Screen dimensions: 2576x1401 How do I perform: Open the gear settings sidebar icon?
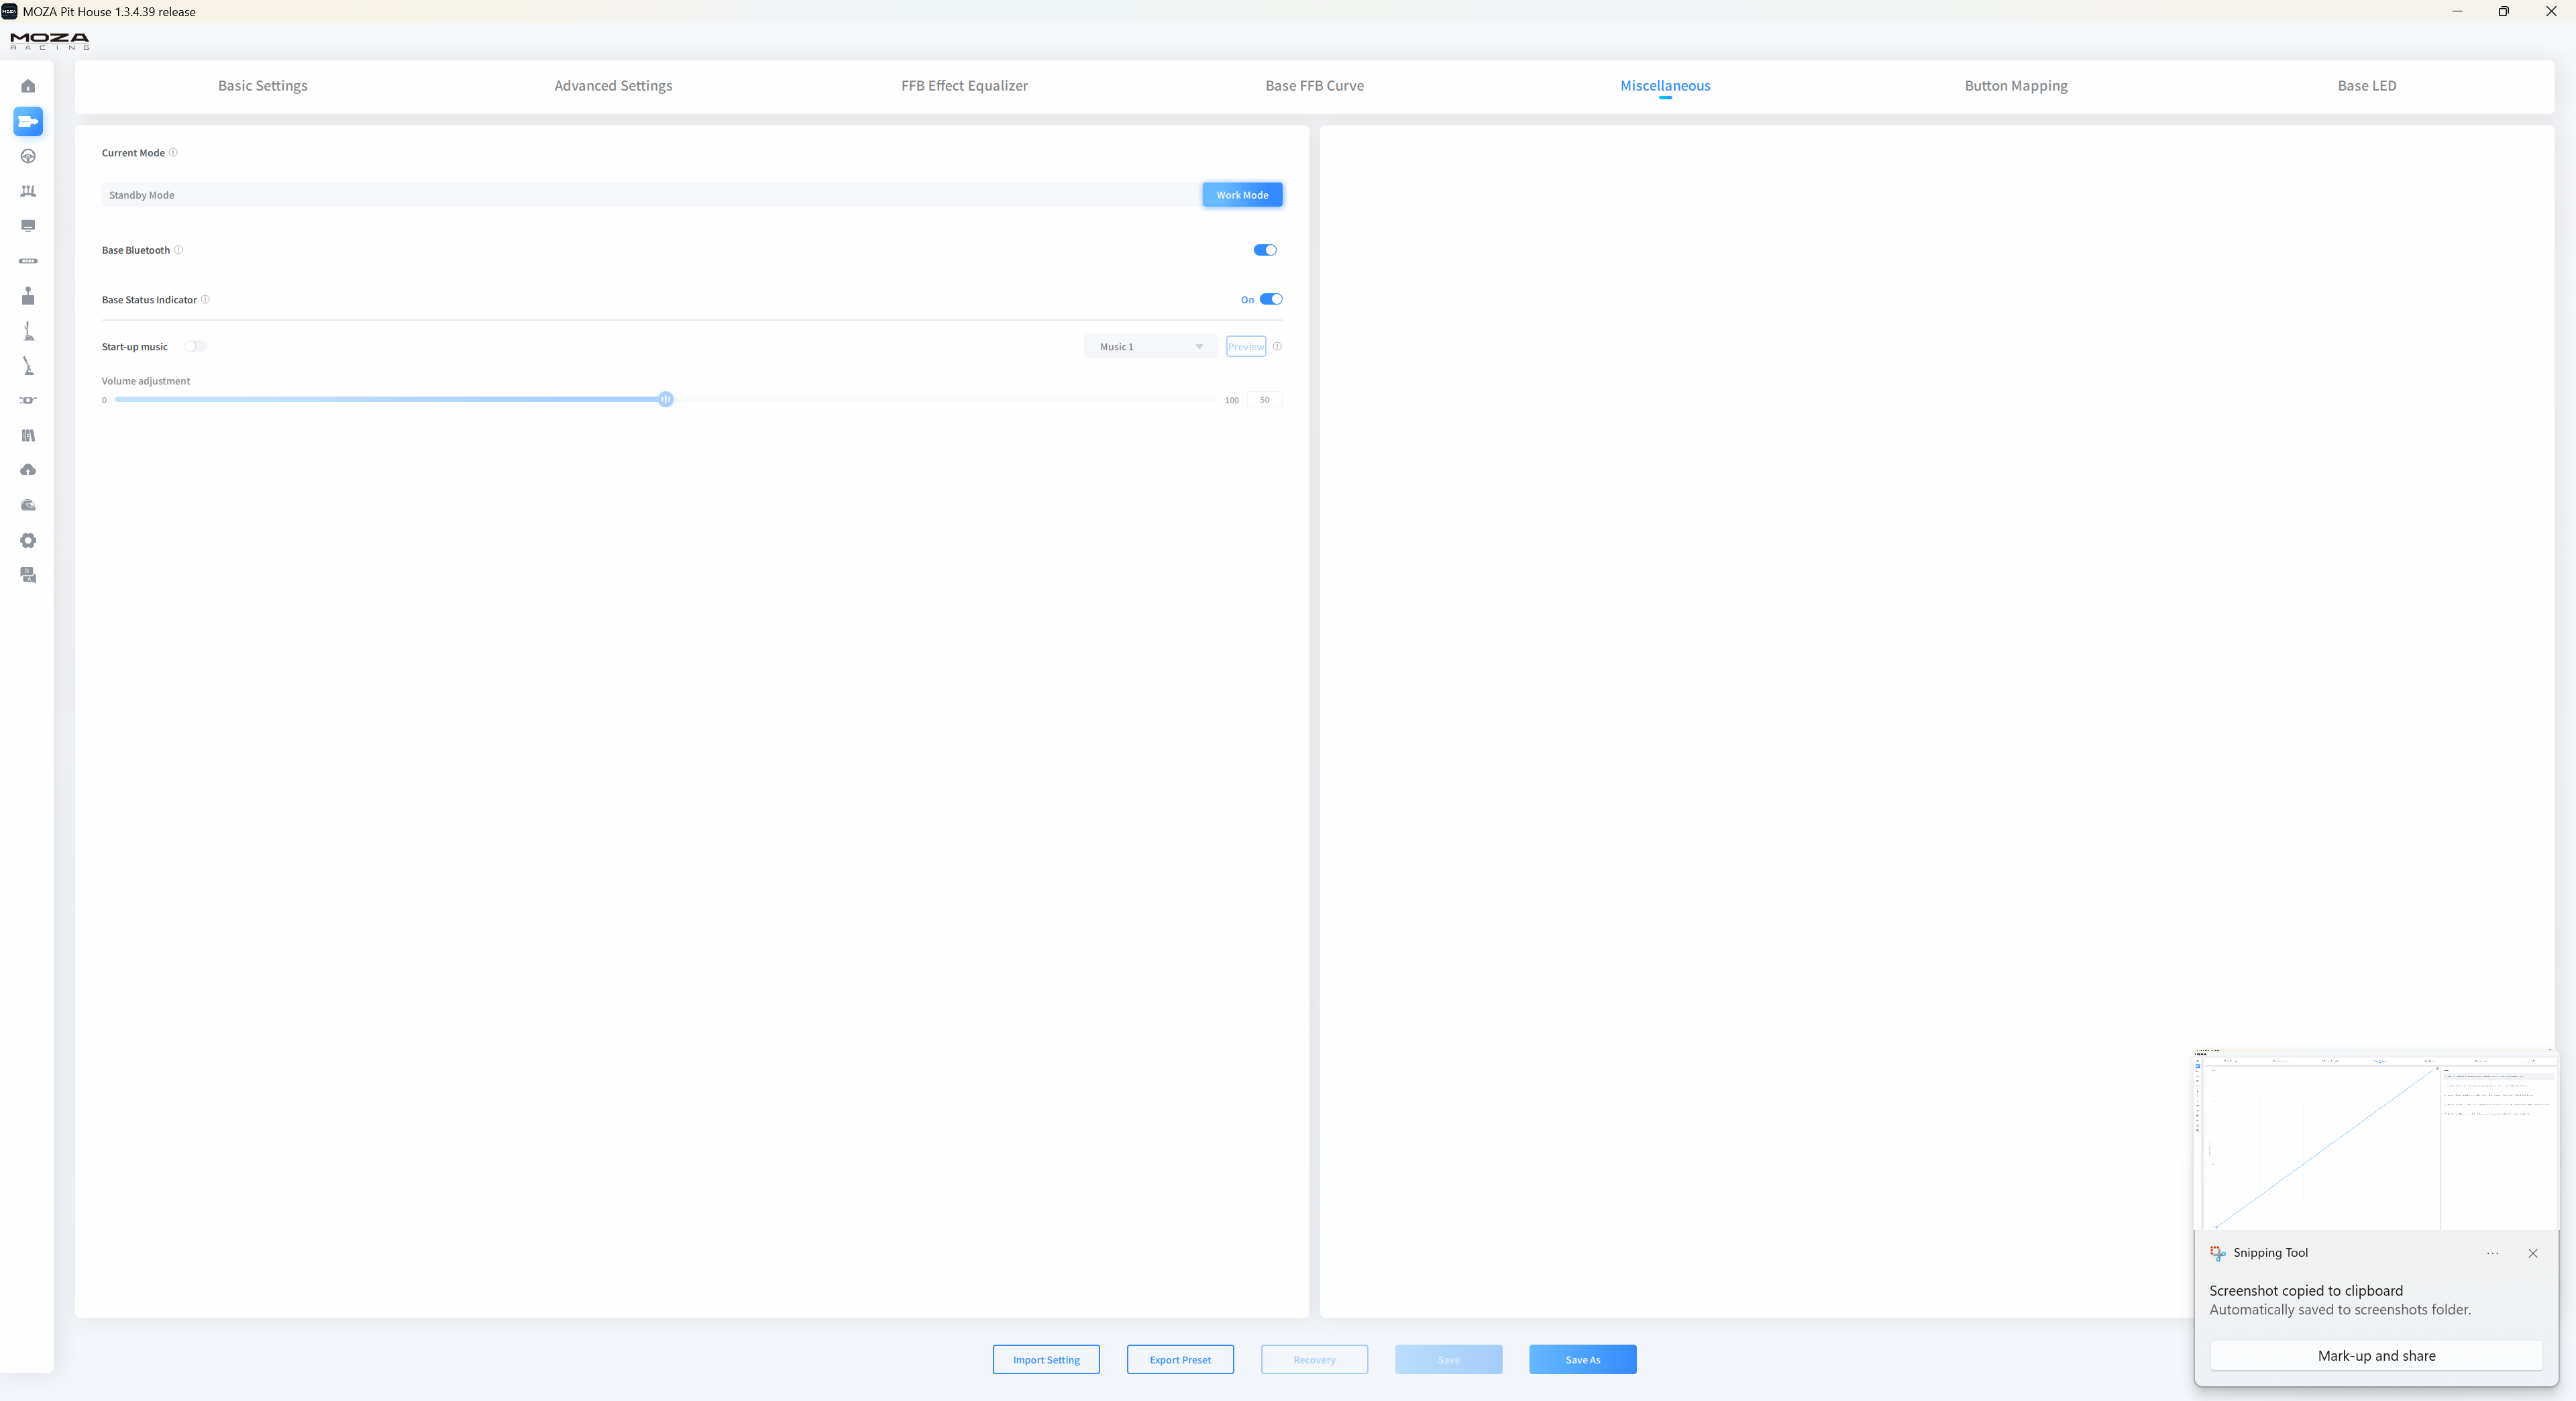pyautogui.click(x=28, y=540)
